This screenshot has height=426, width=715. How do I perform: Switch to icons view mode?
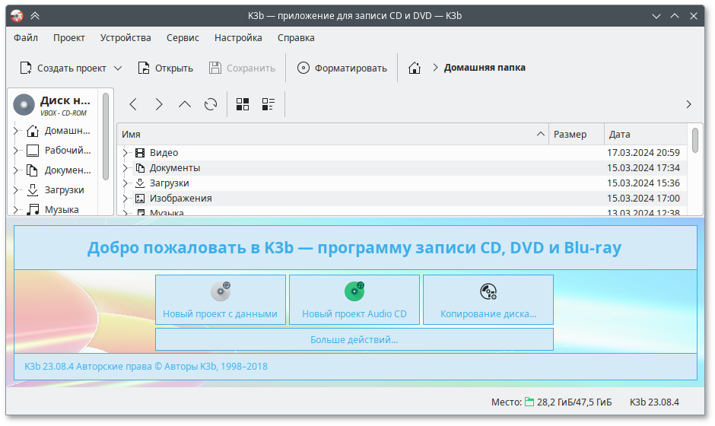[x=243, y=104]
